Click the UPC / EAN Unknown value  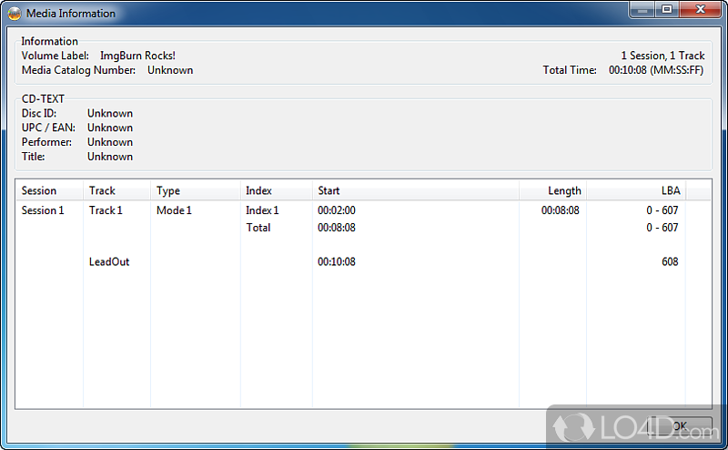coord(110,128)
